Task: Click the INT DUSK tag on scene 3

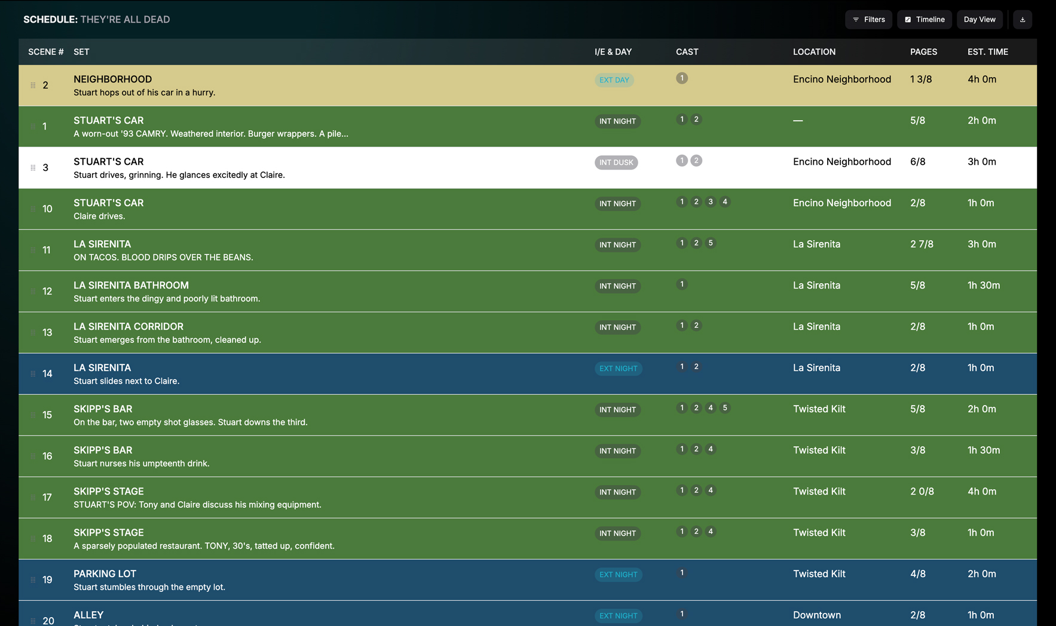Action: pos(616,162)
